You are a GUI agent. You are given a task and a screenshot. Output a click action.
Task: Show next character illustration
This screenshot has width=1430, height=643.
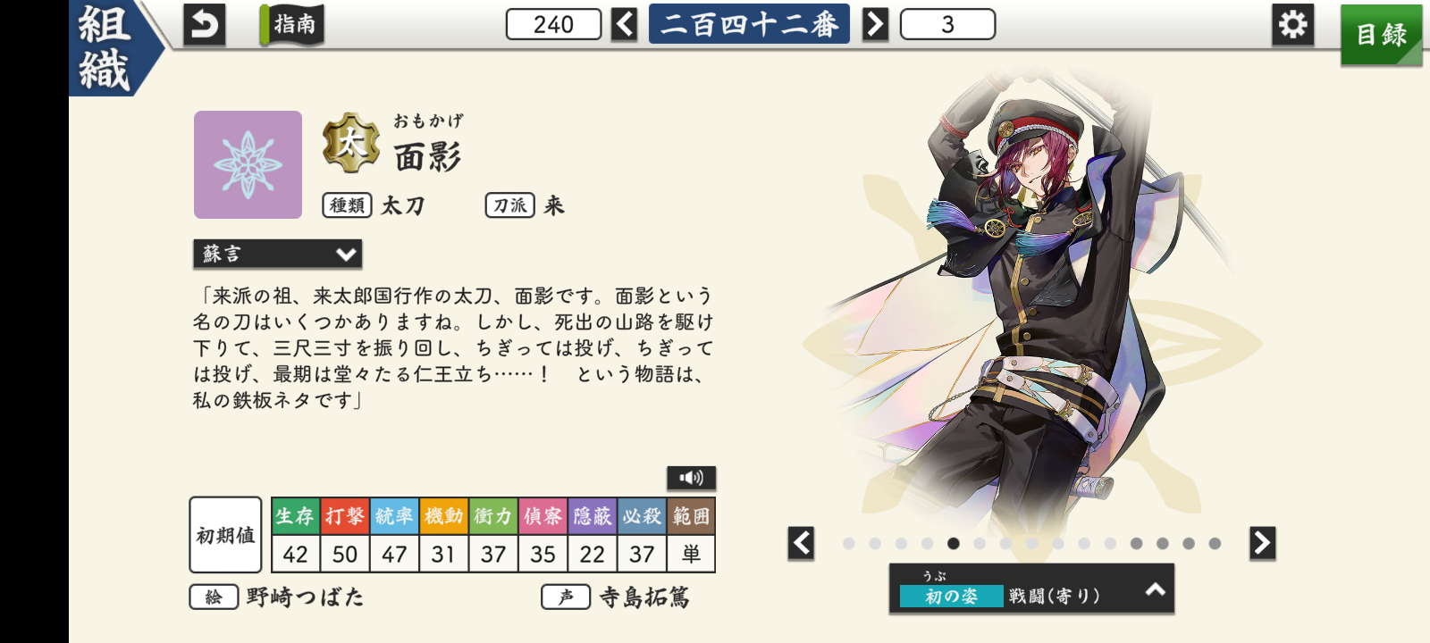click(x=1262, y=543)
